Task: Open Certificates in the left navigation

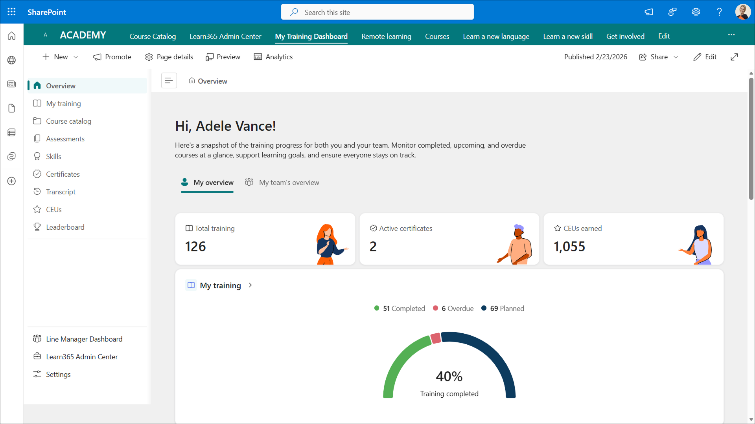Action: coord(87,174)
